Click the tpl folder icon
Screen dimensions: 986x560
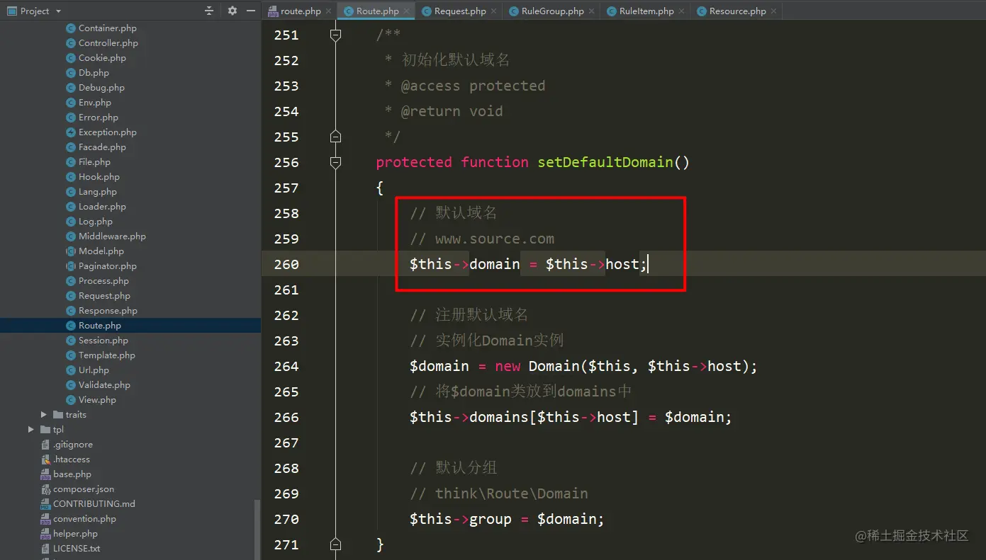coord(45,430)
